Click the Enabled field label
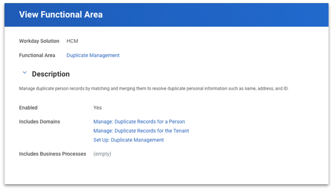This screenshot has height=190, width=333. [x=28, y=107]
